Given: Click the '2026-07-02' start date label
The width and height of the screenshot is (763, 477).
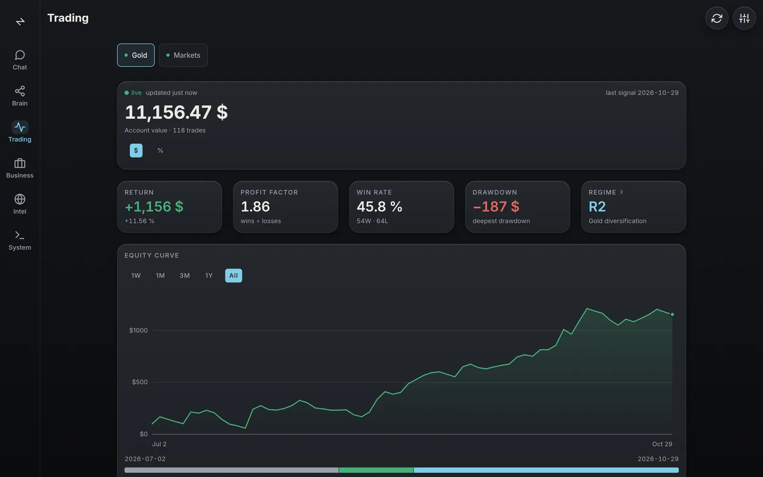Looking at the screenshot, I should pos(145,459).
